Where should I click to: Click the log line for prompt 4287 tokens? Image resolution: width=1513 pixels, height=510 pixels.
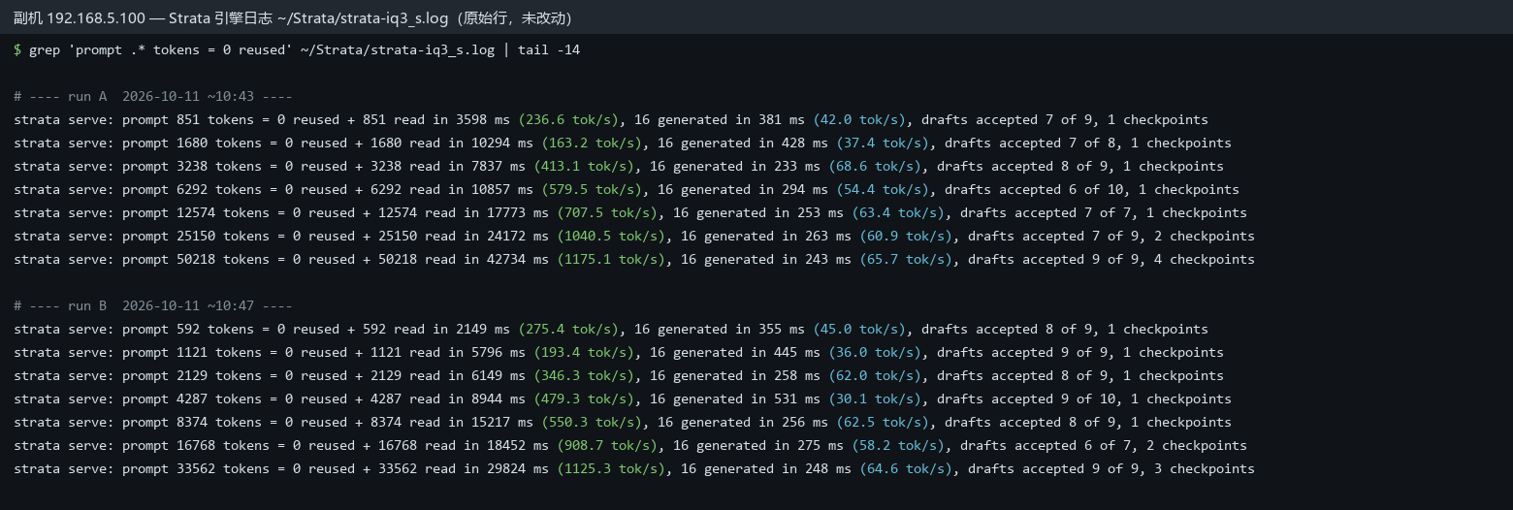(x=623, y=399)
